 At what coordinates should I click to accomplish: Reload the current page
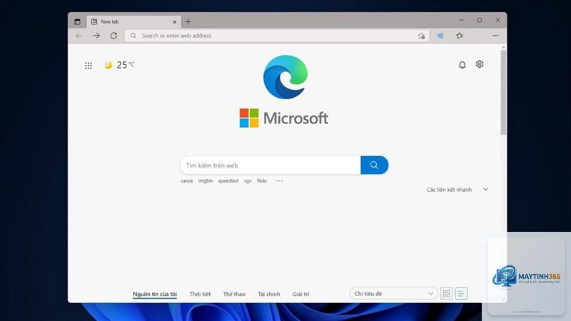[113, 36]
